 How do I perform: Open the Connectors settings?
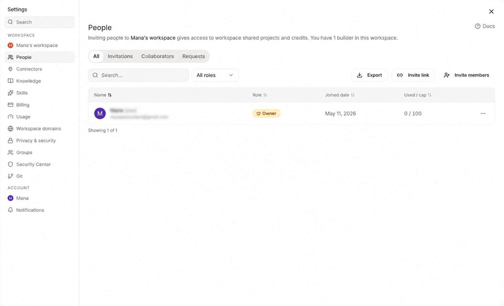pos(40,69)
